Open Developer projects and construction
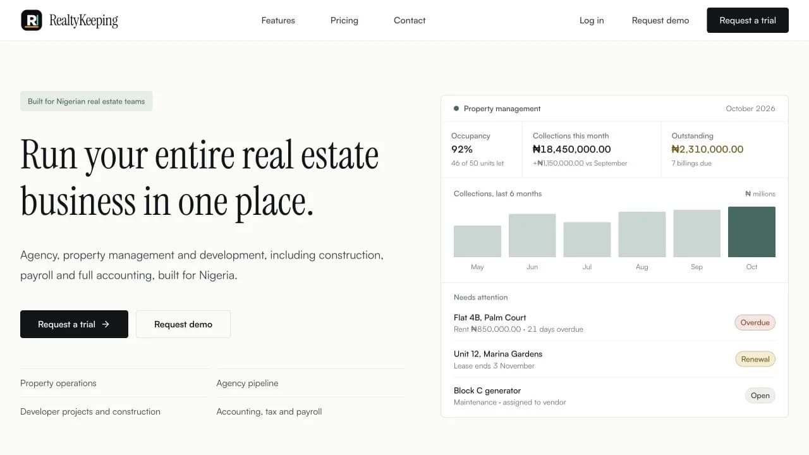The width and height of the screenshot is (809, 455). pyautogui.click(x=90, y=412)
